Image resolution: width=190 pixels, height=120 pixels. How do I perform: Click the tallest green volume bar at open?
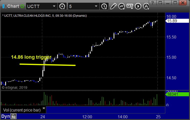(x=44, y=98)
